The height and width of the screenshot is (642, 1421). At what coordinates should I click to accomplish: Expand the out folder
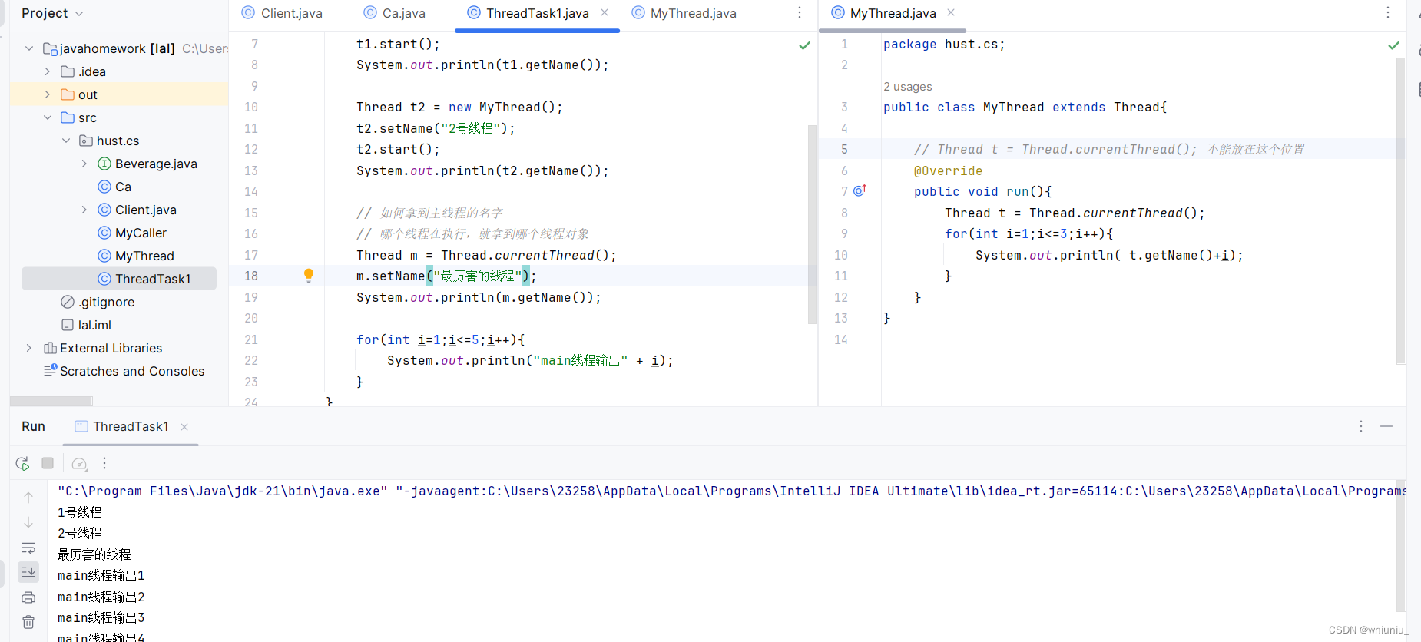[x=48, y=94]
